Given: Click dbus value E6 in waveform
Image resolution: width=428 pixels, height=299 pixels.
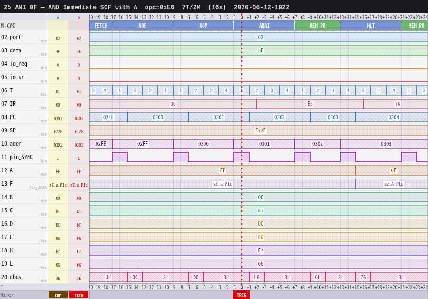Looking at the screenshot, I should (x=257, y=277).
